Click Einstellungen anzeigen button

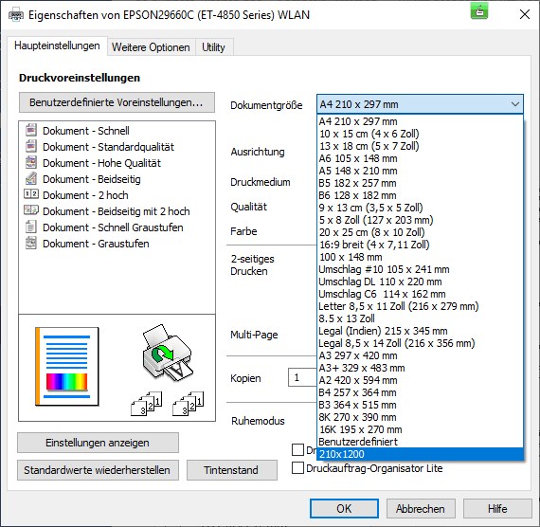(x=98, y=443)
